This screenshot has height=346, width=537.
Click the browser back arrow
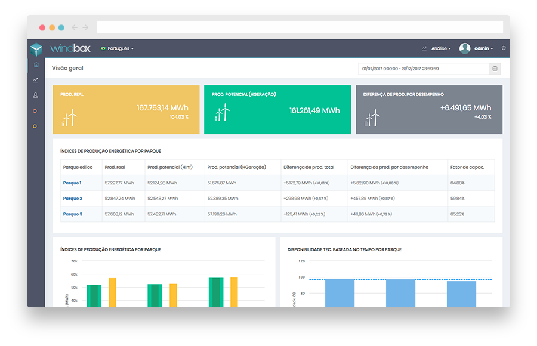(75, 27)
